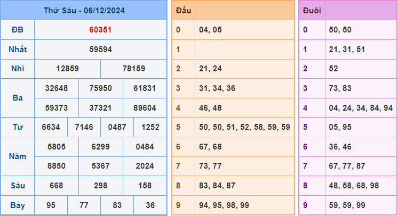
Task: Select fourth prize number 7146
Action: 84,127
